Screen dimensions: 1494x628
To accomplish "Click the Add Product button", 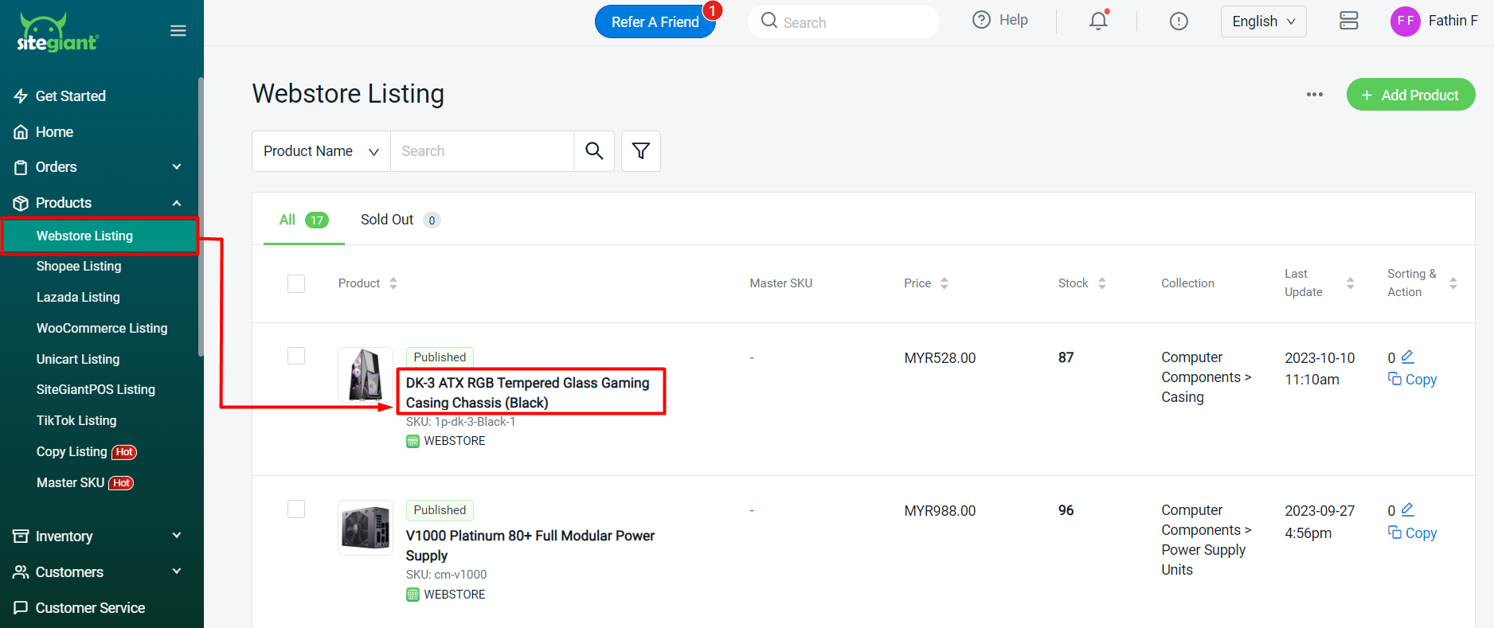I will point(1410,95).
